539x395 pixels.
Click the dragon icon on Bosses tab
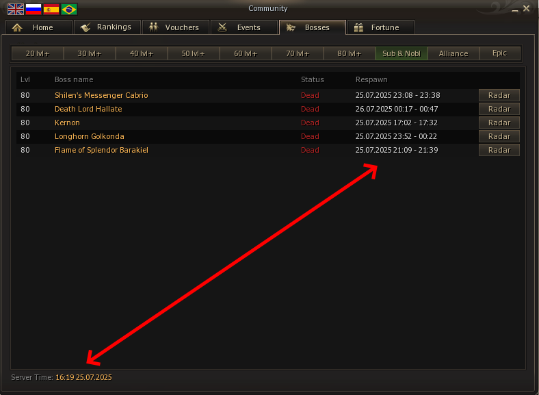291,27
